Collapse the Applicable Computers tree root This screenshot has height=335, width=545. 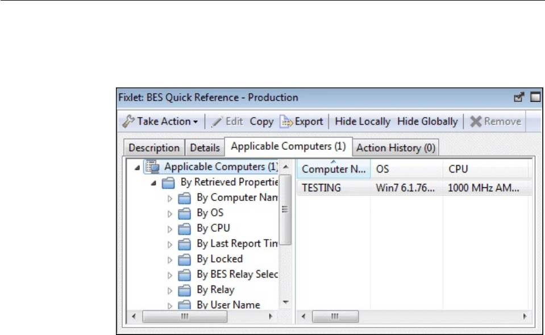(138, 168)
